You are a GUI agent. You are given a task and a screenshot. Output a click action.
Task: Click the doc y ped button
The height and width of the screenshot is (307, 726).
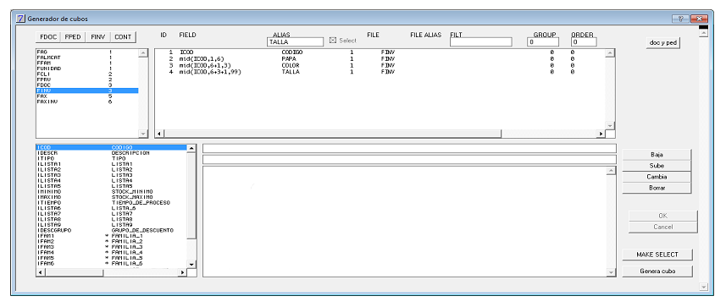tap(663, 42)
